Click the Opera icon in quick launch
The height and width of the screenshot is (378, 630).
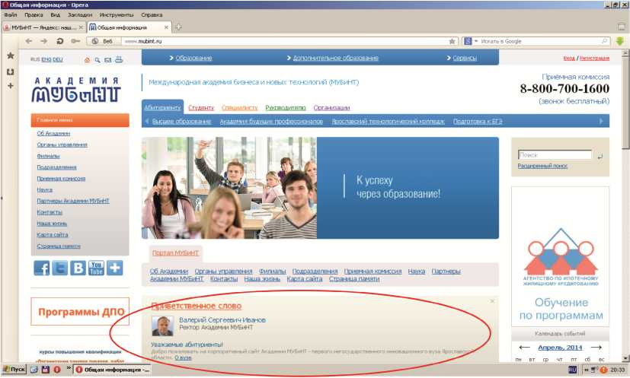click(57, 369)
